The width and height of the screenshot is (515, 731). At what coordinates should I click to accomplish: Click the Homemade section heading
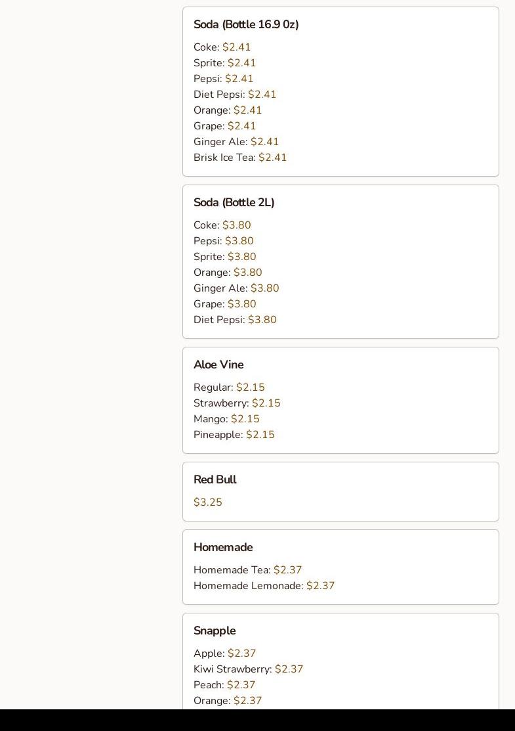pyautogui.click(x=222, y=547)
